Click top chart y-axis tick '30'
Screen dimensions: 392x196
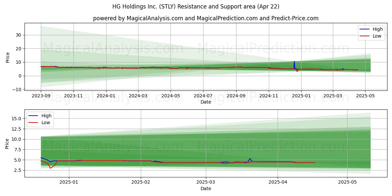pyautogui.click(x=19, y=35)
